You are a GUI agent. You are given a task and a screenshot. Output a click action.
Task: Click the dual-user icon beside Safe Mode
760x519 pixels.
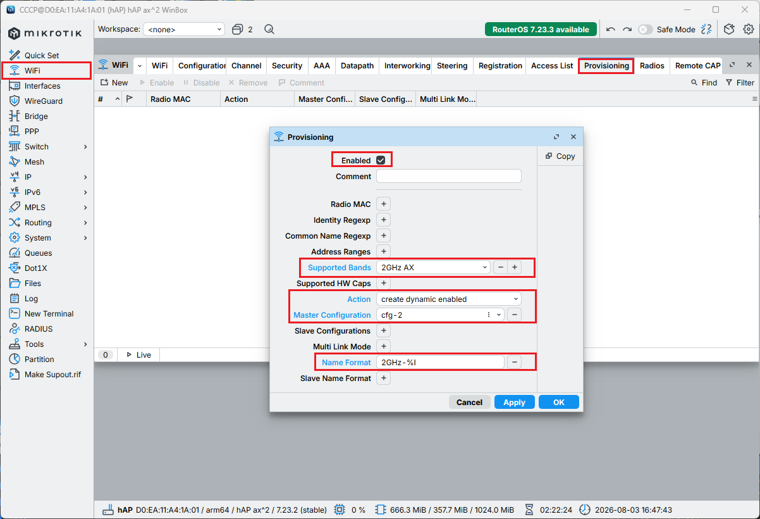[x=707, y=29]
